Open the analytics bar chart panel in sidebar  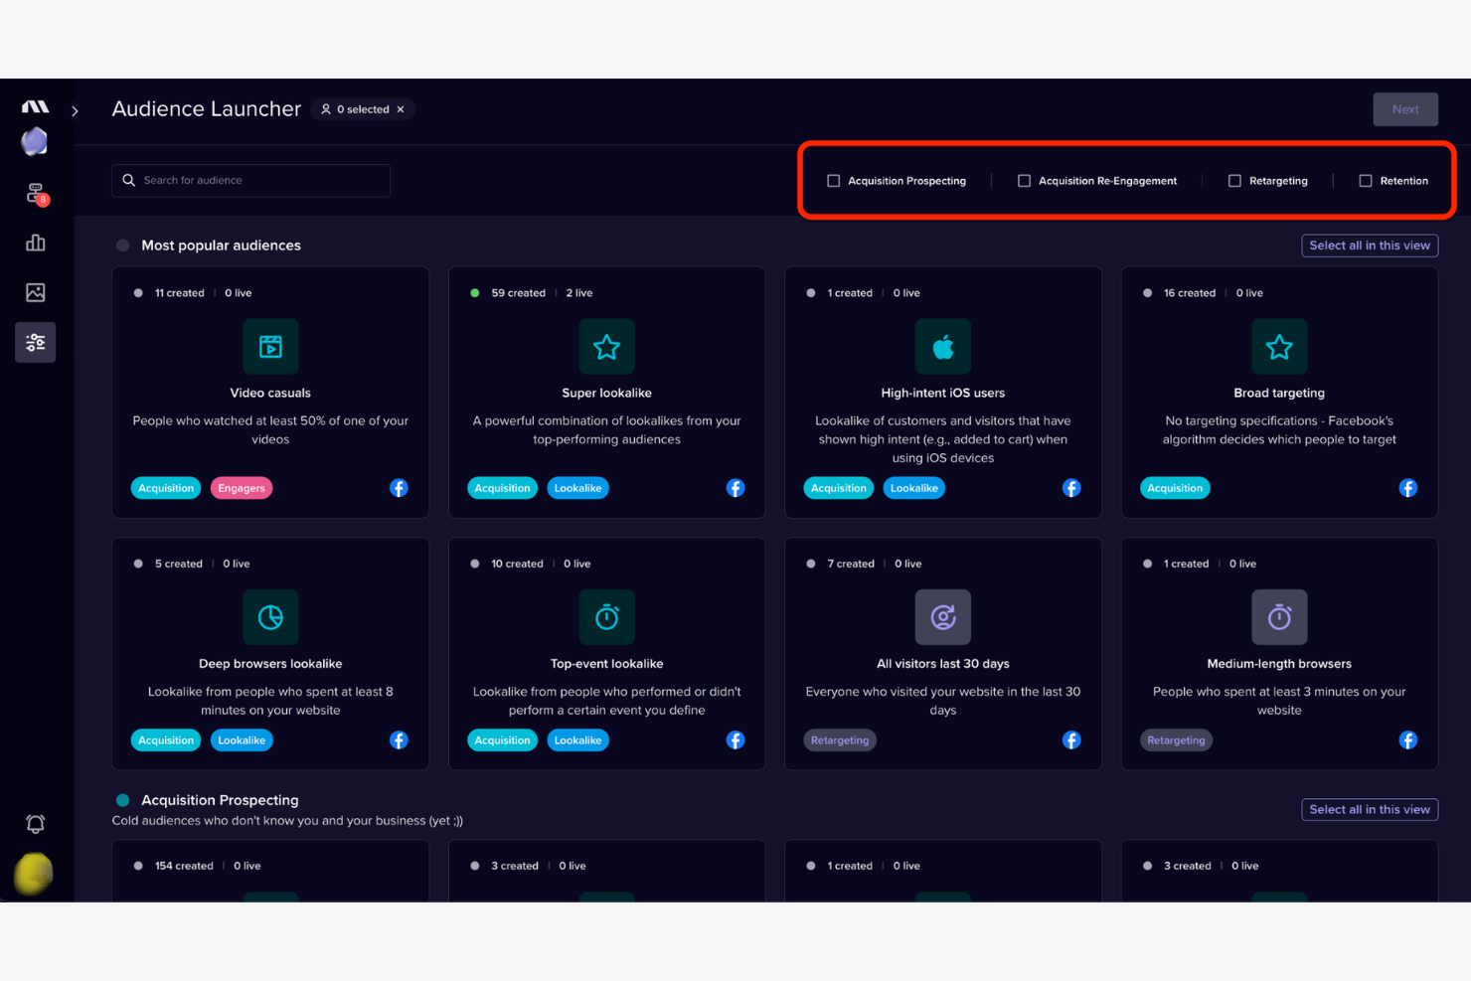click(x=35, y=242)
